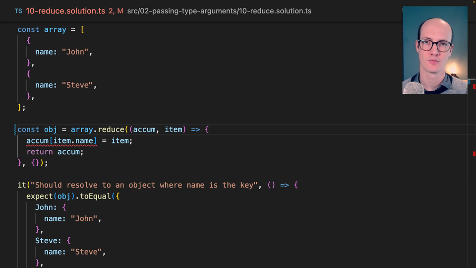Click the presenter webcam video overlay

click(434, 50)
